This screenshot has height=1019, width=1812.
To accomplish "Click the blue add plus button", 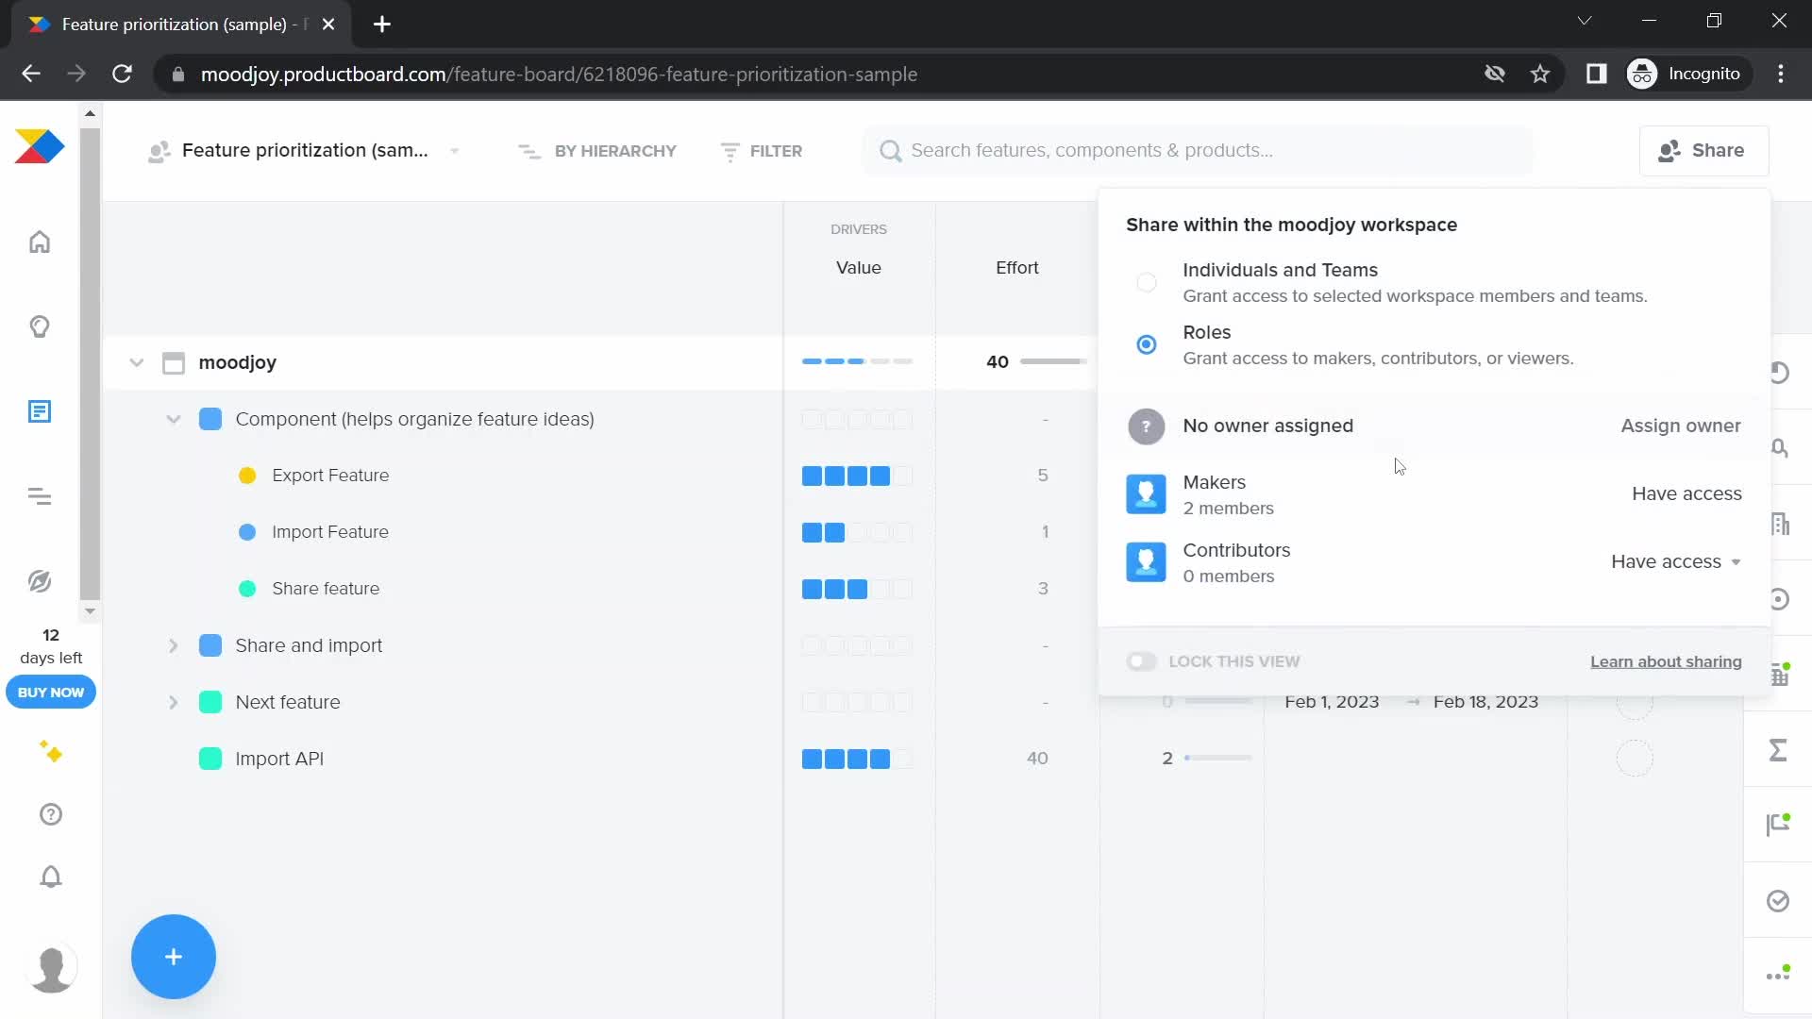I will pos(174,957).
